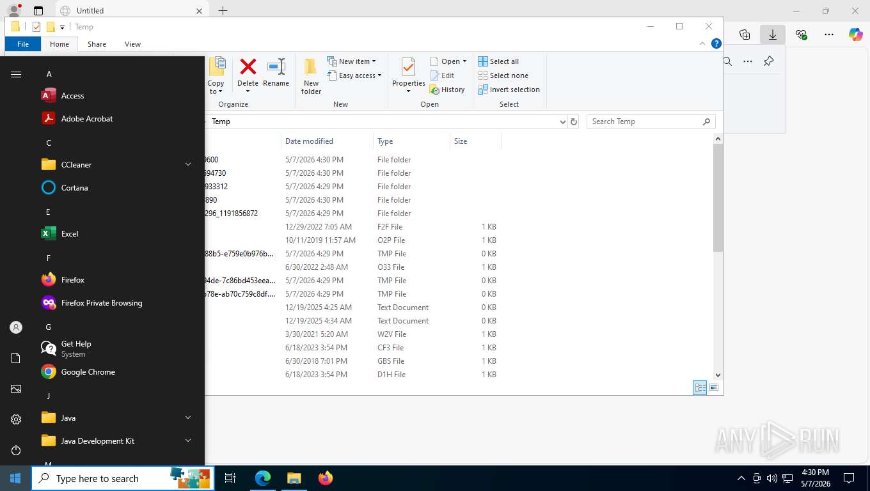Collapse the ribbon with the chevron

click(x=703, y=44)
